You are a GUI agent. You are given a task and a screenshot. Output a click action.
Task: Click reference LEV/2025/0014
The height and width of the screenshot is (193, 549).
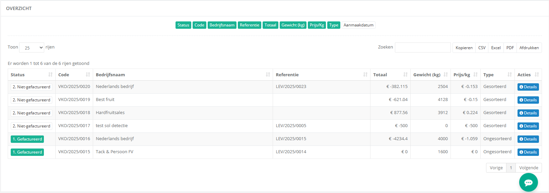(291, 152)
